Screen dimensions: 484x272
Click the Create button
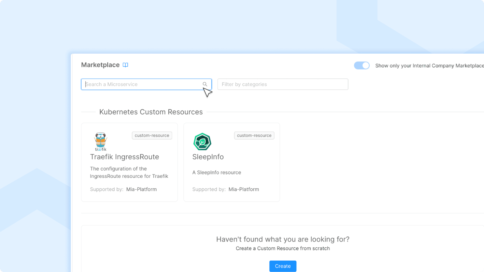point(283,266)
